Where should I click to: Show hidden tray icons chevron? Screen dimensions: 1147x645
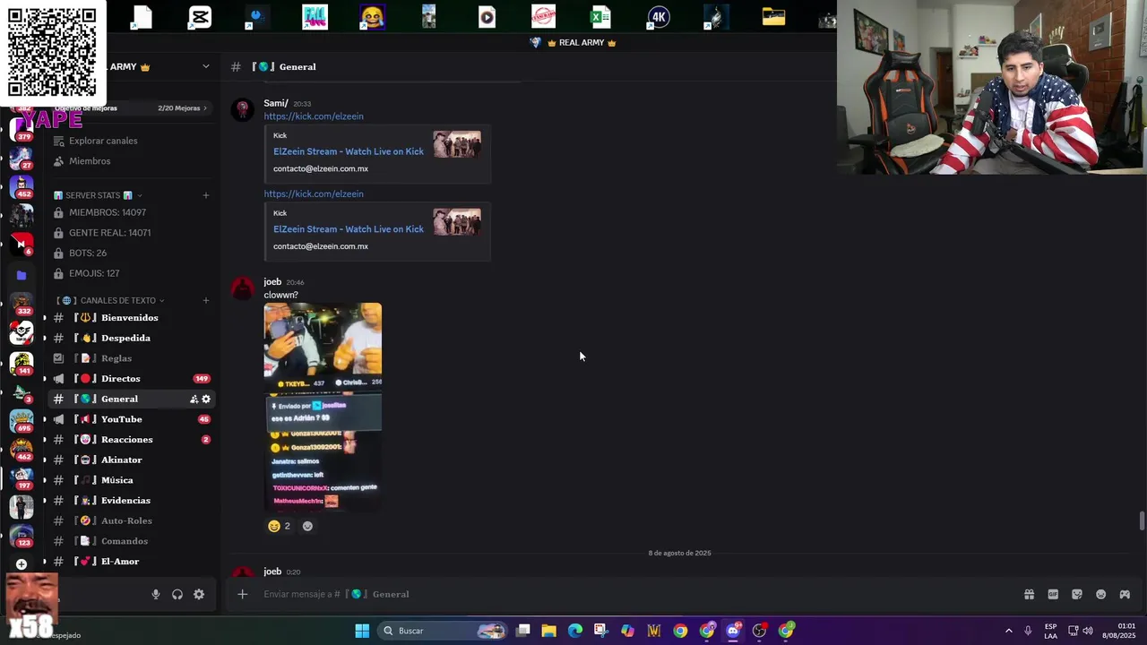[1008, 631]
